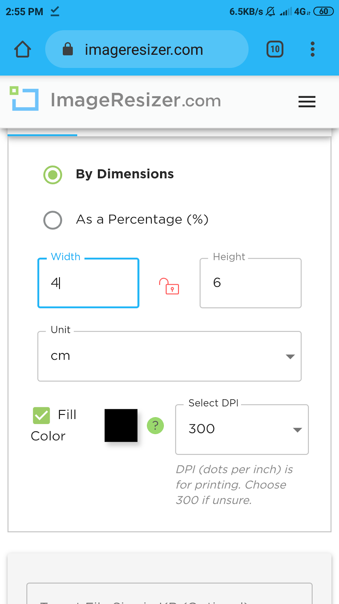The width and height of the screenshot is (339, 604).
Task: Open the black fill color swatch
Action: tap(121, 425)
